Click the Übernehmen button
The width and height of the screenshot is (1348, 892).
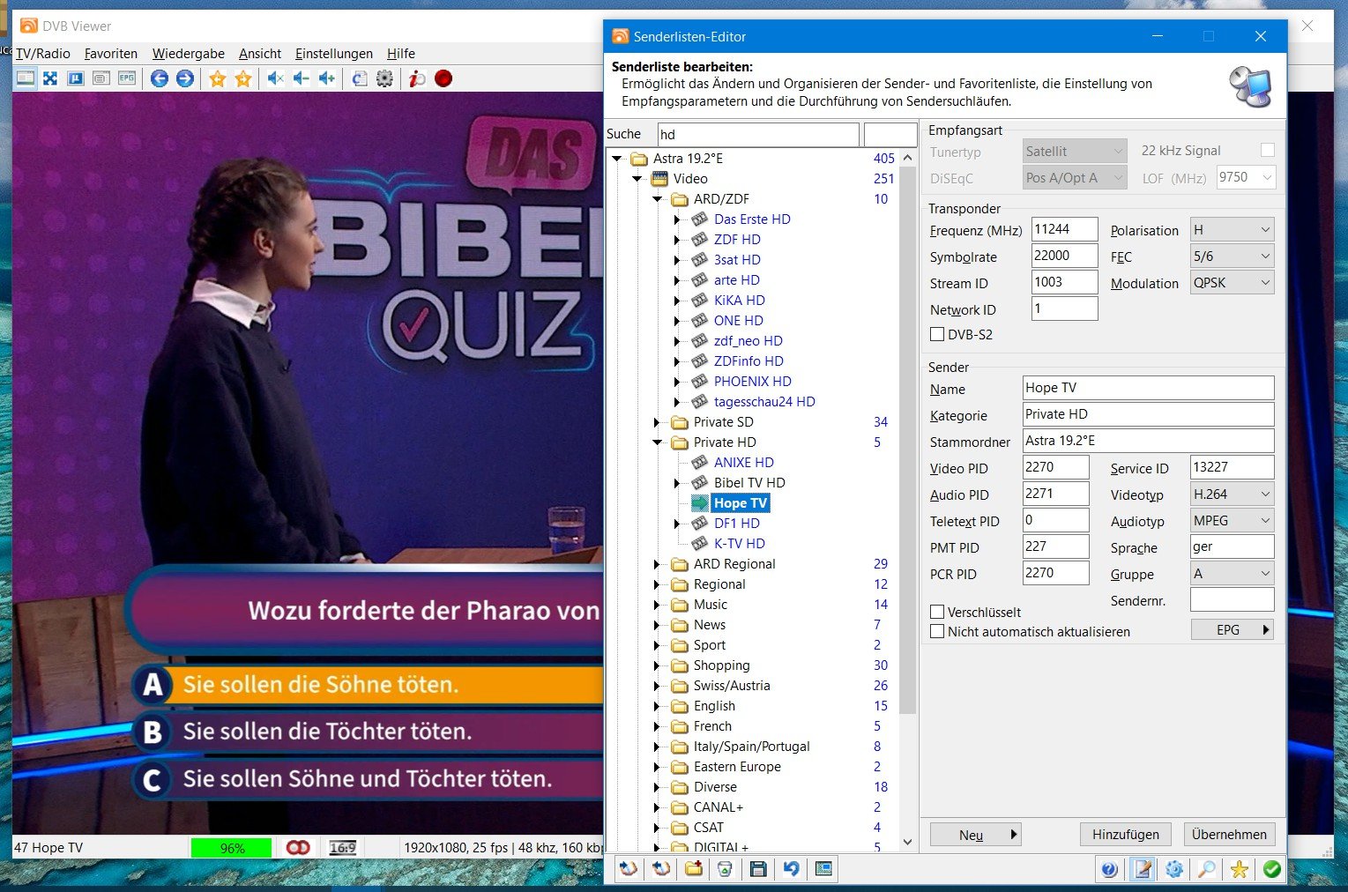(1228, 835)
